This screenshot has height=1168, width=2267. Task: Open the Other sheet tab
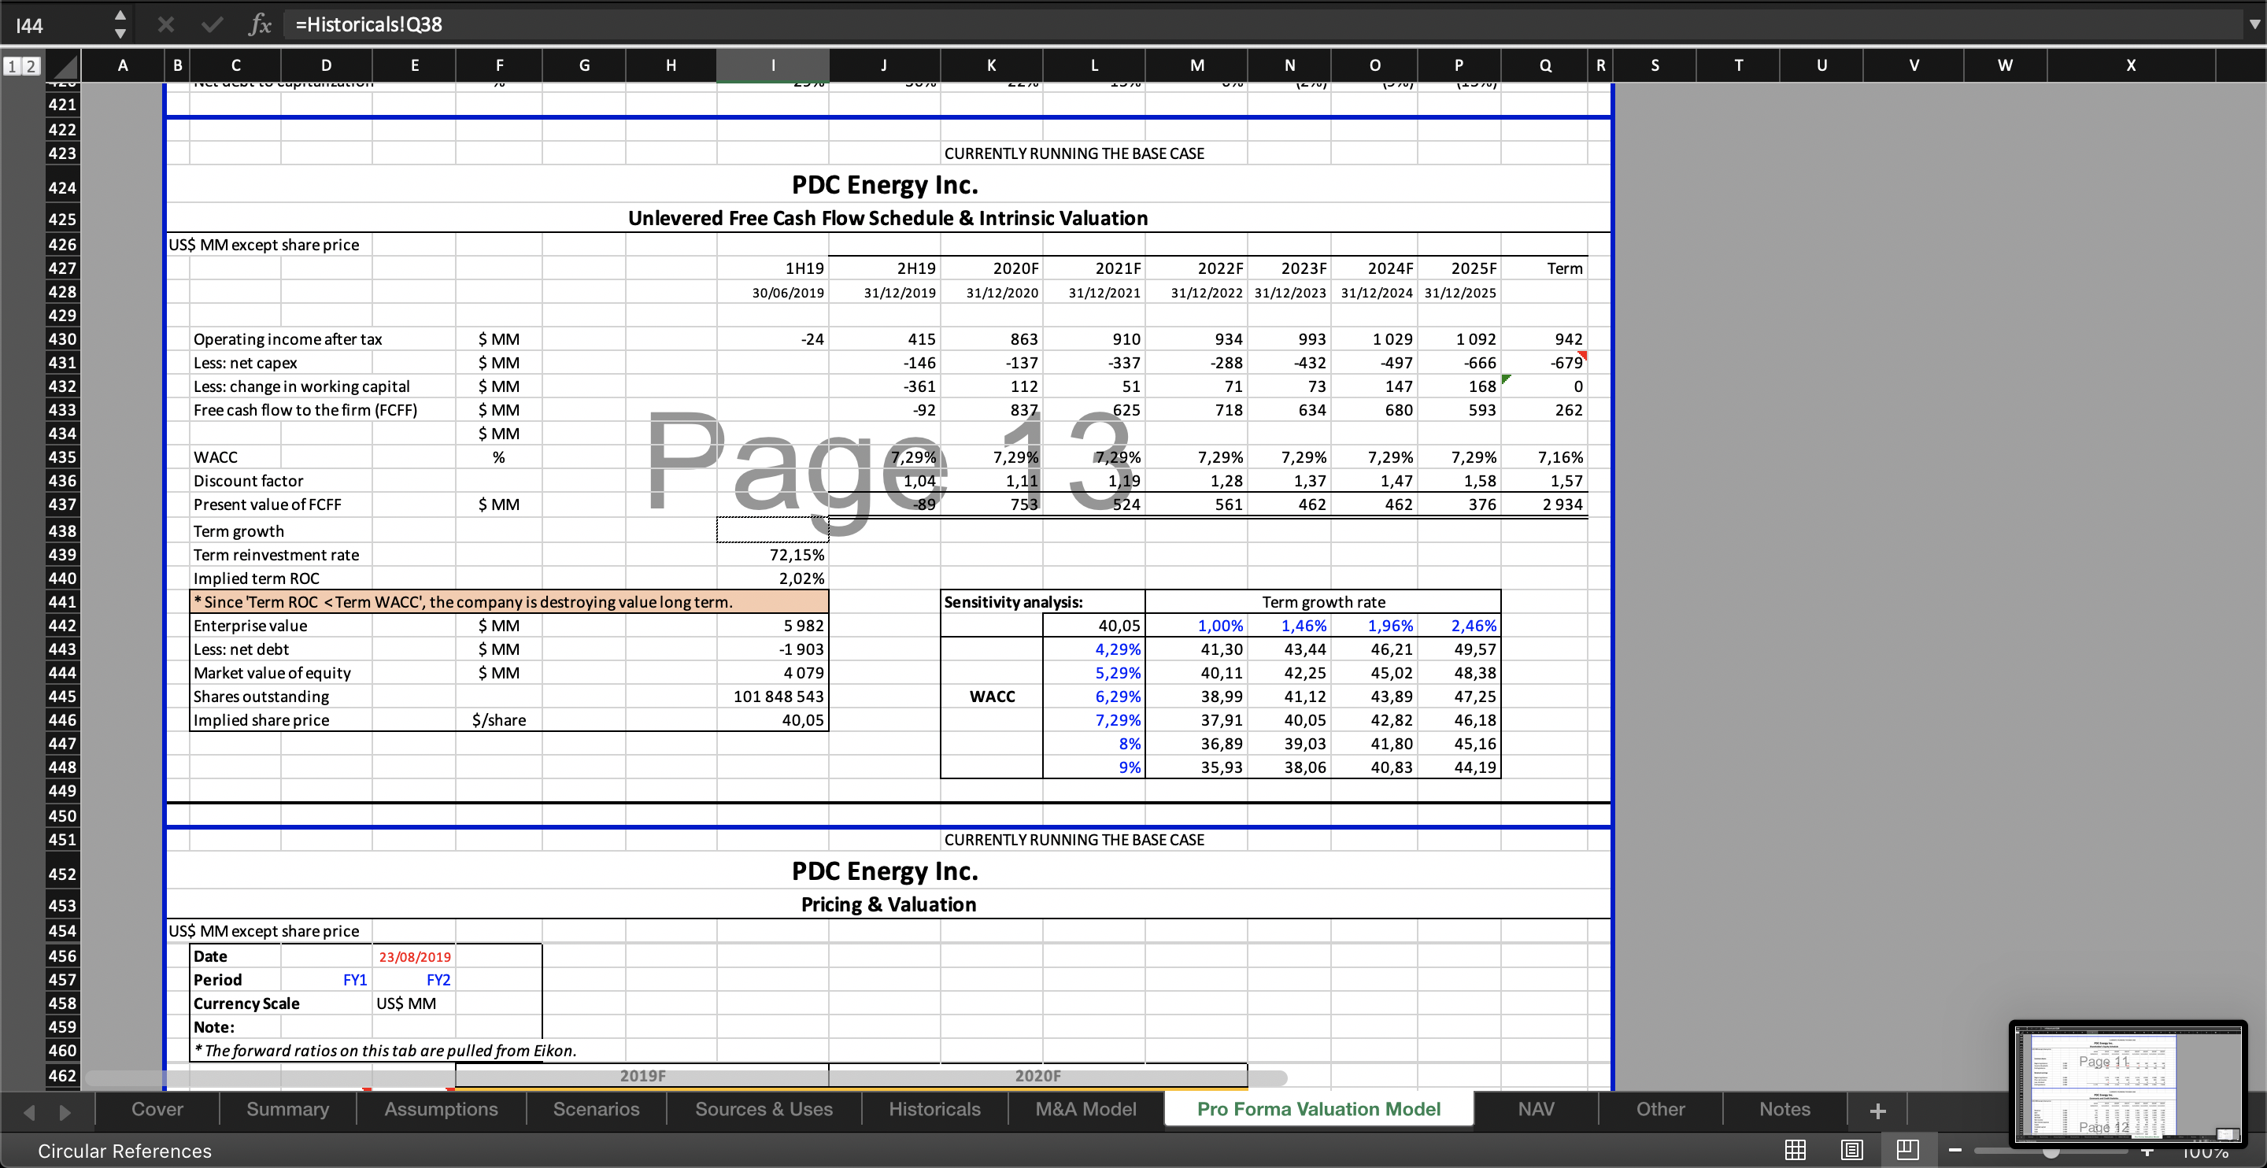[1661, 1109]
